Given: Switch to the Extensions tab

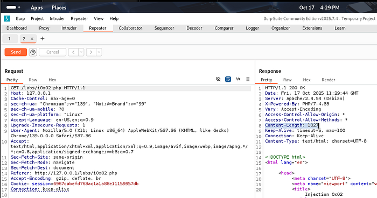Looking at the screenshot, I should coord(312,28).
